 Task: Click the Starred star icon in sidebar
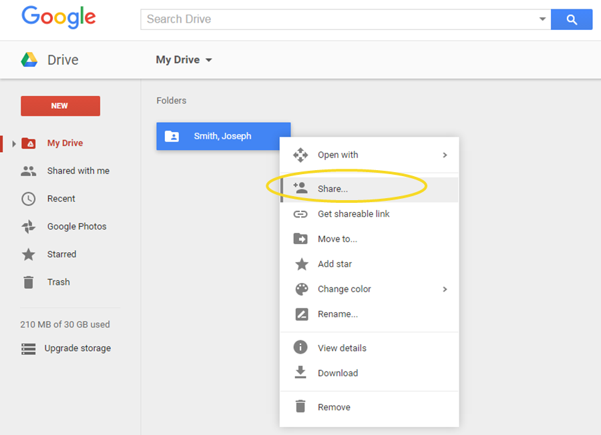[28, 254]
